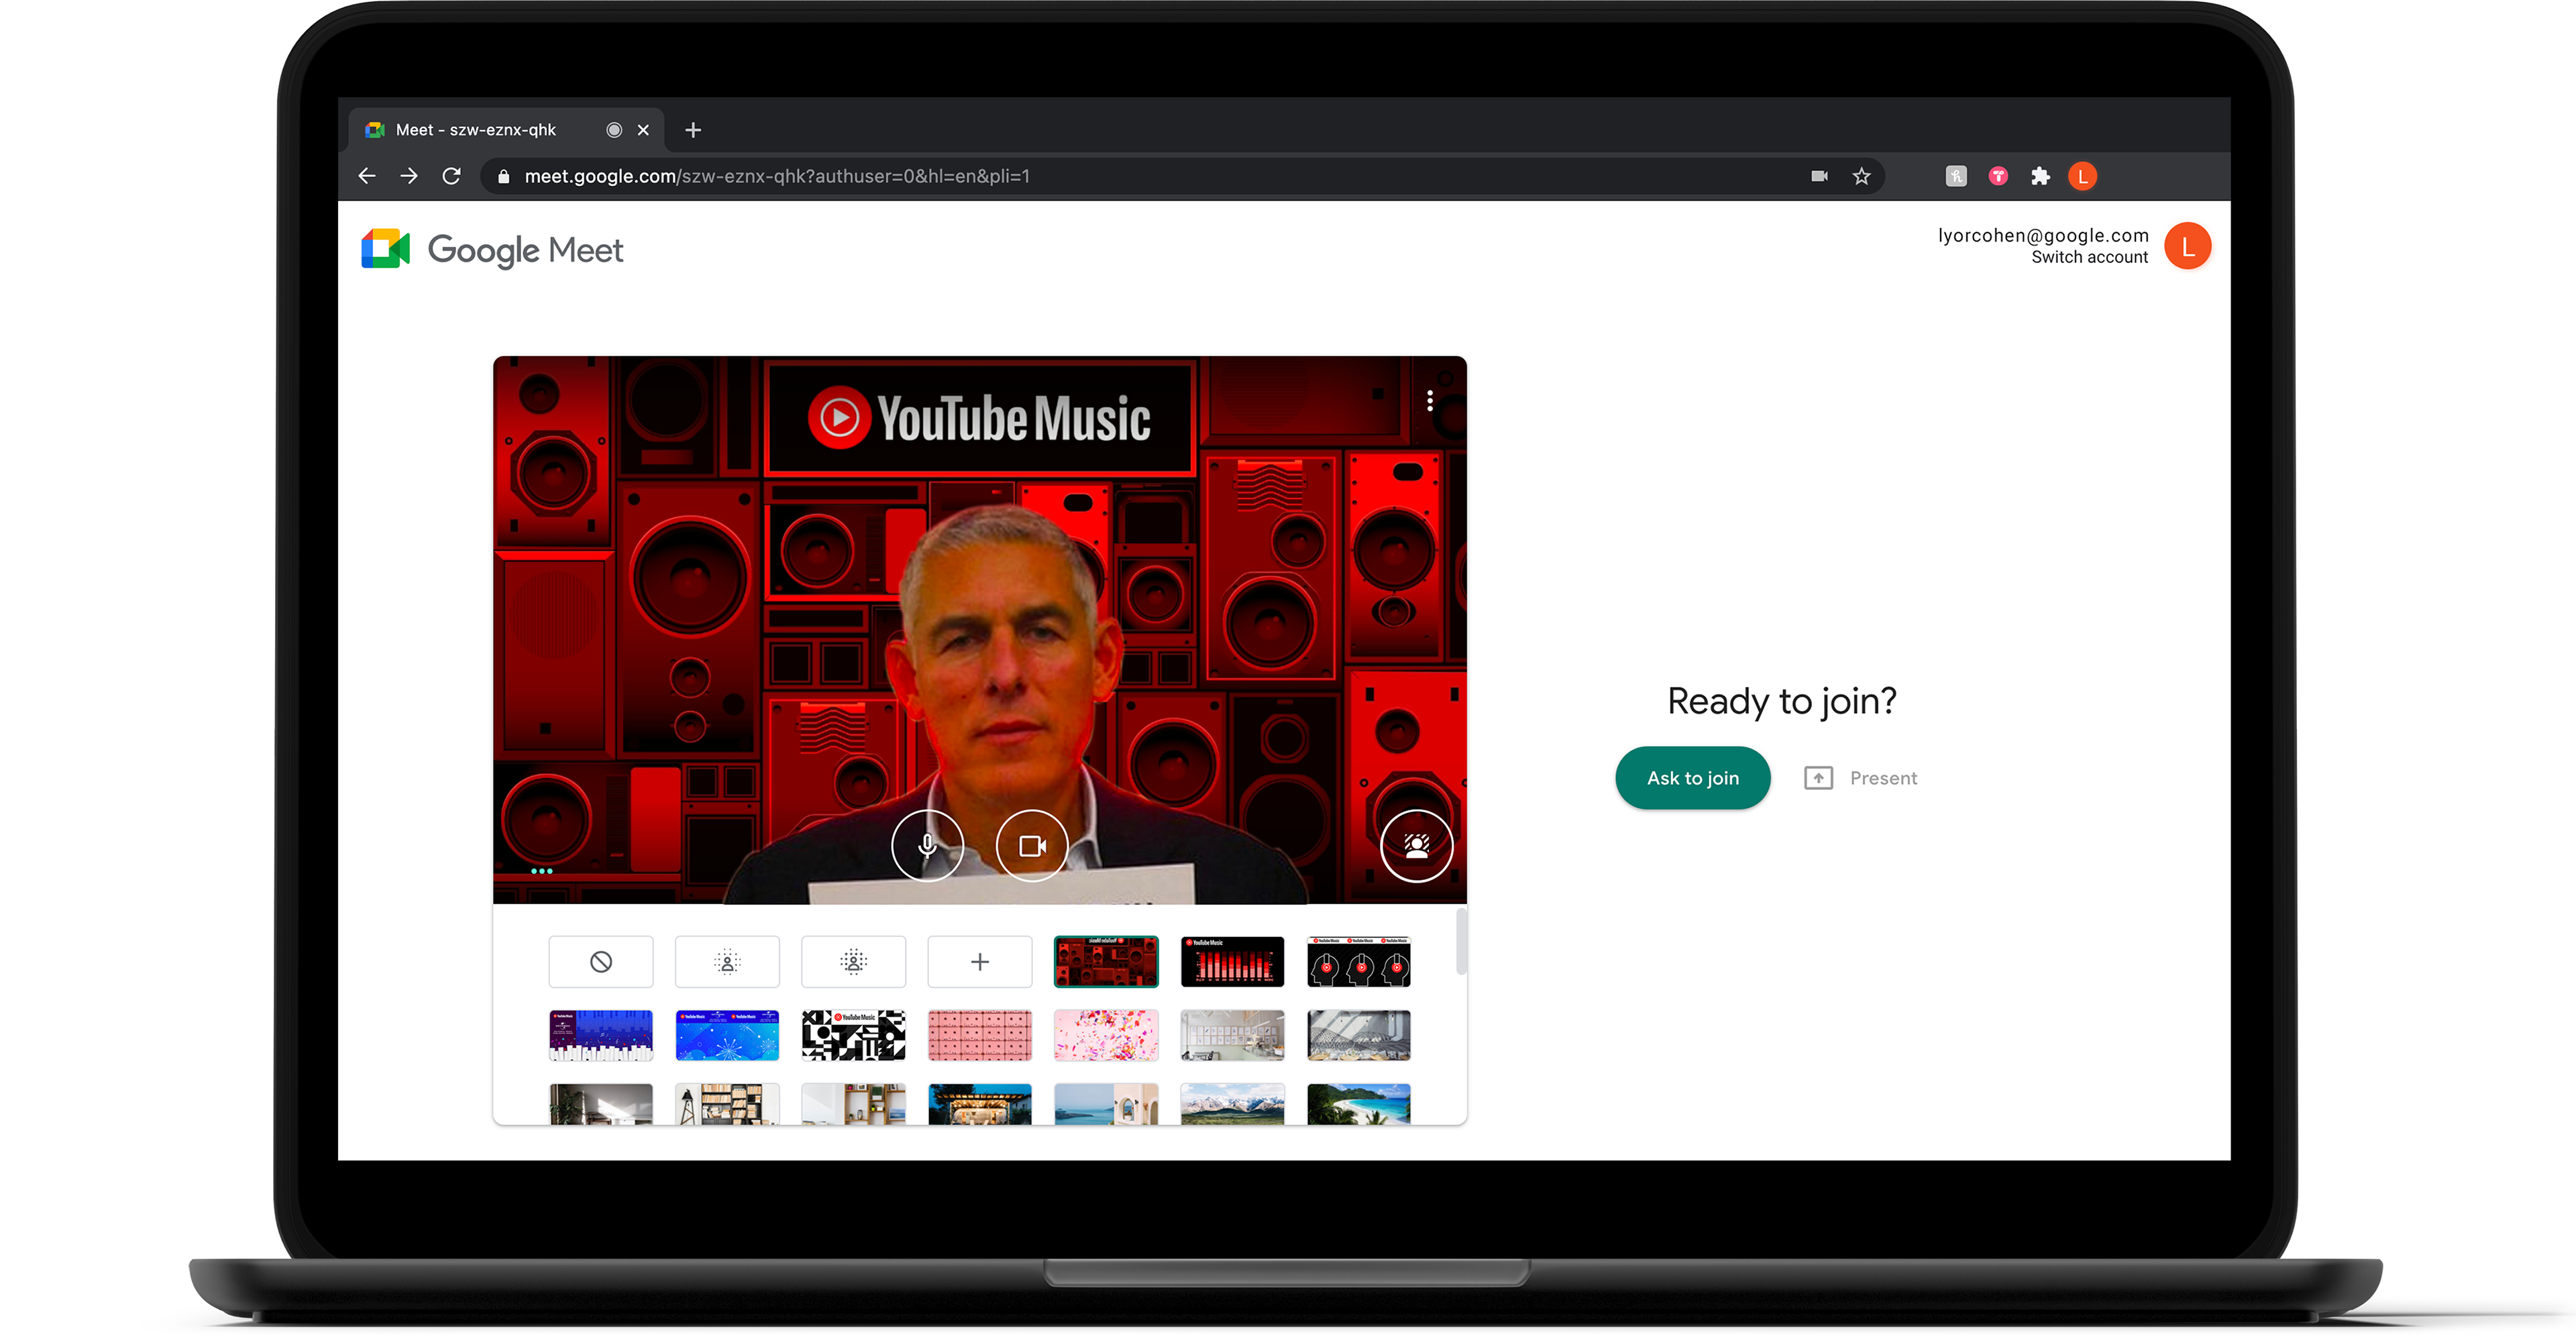
Task: Reload the Meet page
Action: tap(452, 177)
